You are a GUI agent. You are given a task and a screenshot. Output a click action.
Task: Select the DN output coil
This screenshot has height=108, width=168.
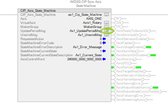point(119,23)
